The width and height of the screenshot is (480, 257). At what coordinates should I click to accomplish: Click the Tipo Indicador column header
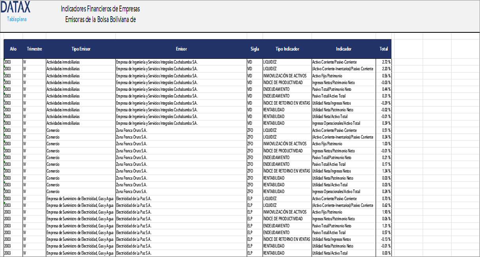[x=287, y=49]
